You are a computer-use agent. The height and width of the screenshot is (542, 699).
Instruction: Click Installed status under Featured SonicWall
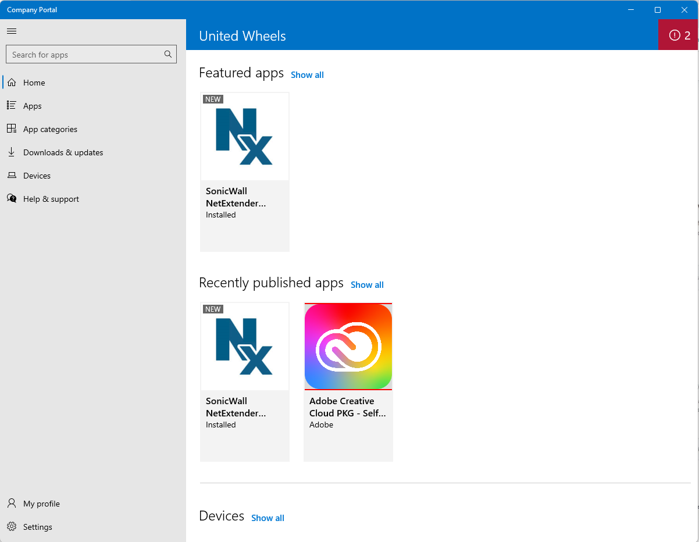pos(221,215)
